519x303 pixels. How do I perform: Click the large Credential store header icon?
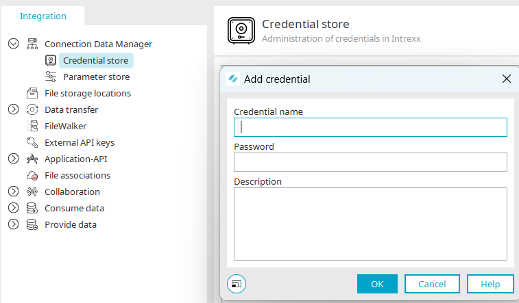(x=241, y=31)
